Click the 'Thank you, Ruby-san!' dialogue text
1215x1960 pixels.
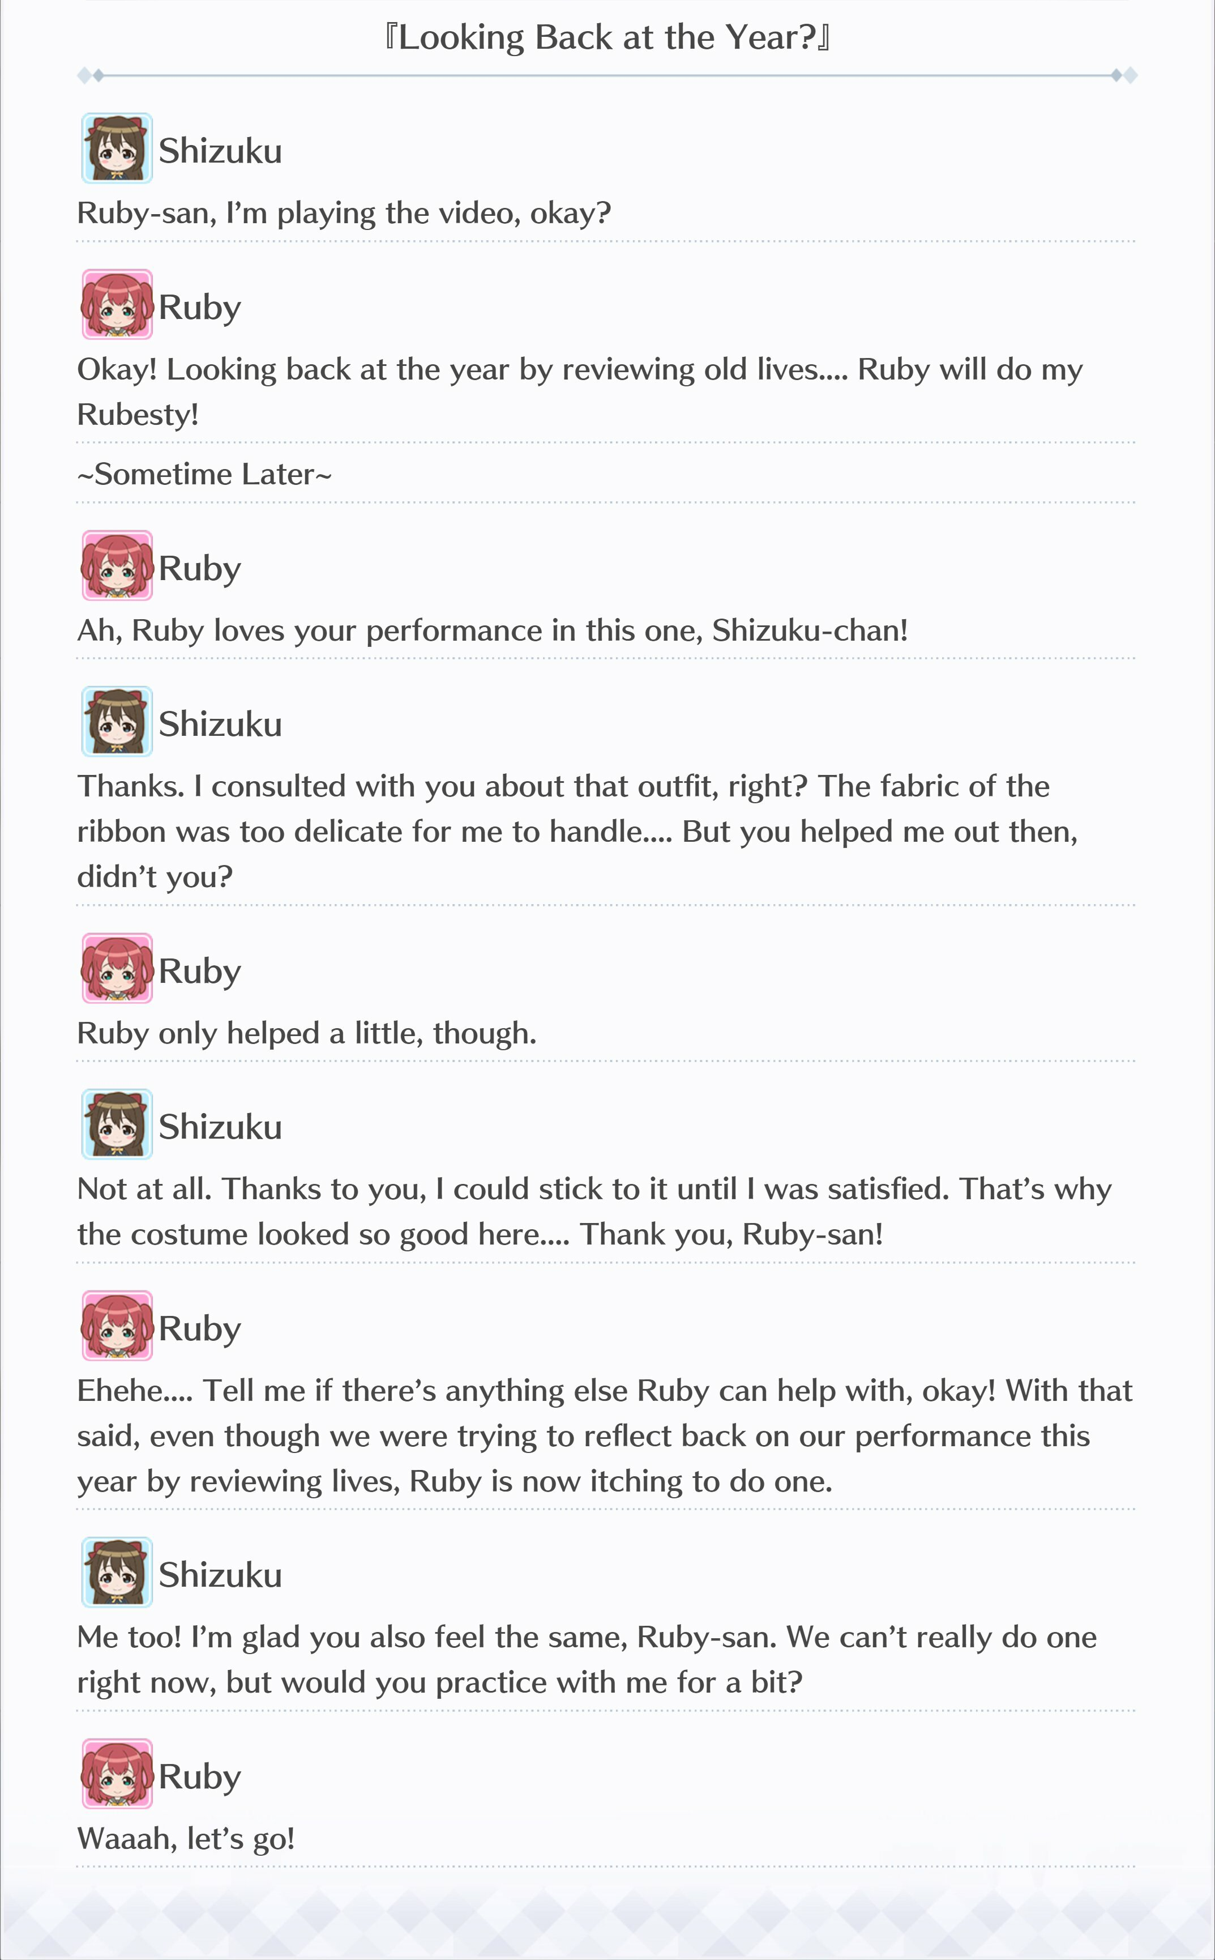point(731,1235)
